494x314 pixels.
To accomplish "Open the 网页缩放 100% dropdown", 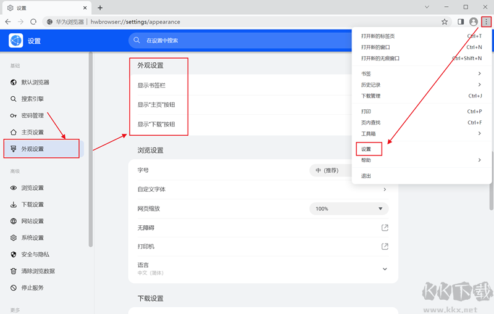I will pyautogui.click(x=349, y=209).
